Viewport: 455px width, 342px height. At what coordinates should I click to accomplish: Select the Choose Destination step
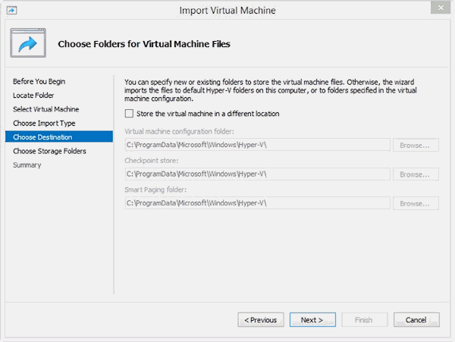[43, 137]
